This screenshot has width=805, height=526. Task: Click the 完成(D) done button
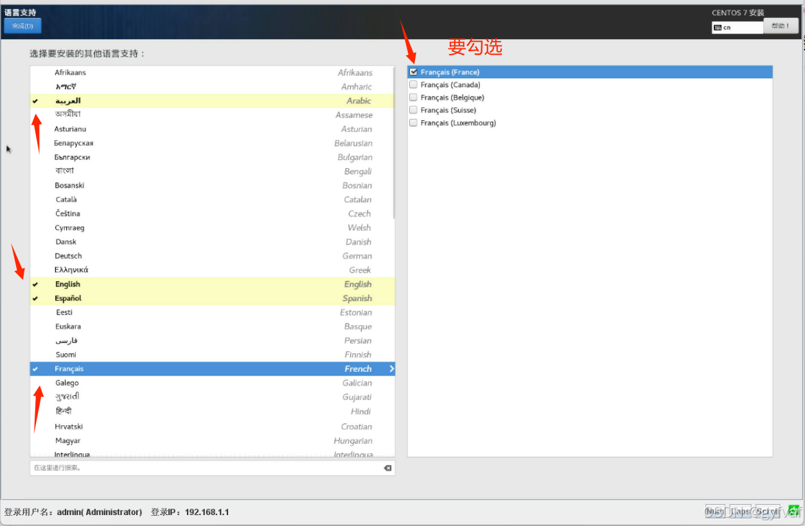coord(22,26)
